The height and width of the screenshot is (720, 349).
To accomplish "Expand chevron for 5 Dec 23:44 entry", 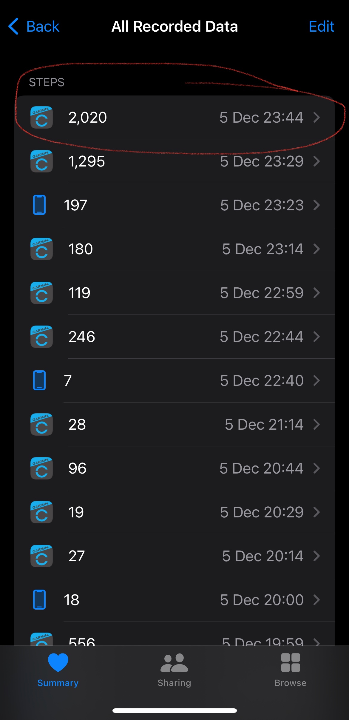I will pyautogui.click(x=316, y=118).
